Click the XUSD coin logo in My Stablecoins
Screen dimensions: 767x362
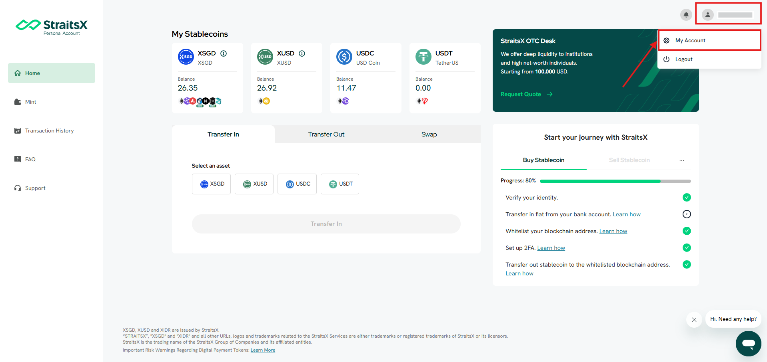265,57
